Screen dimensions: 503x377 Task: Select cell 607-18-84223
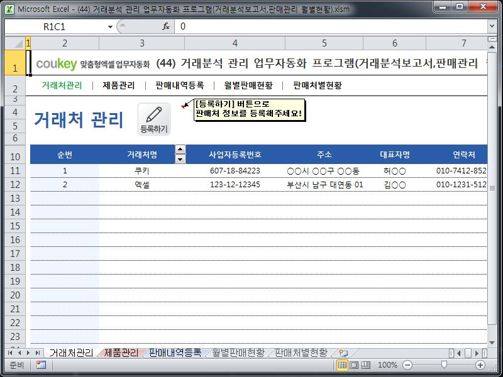[235, 171]
